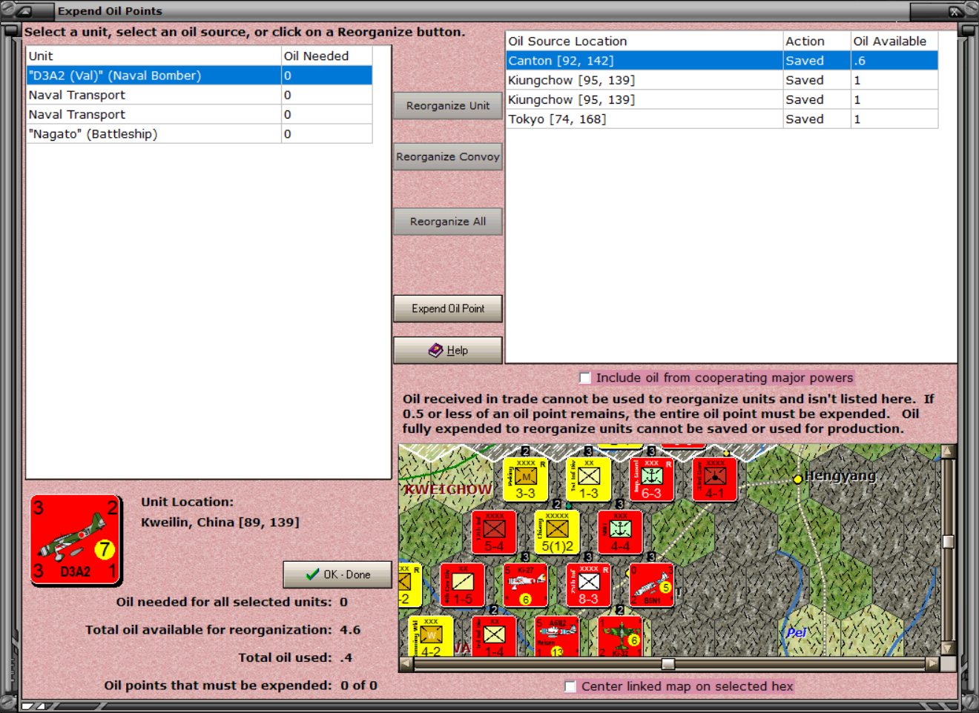The image size is (979, 713).
Task: Click the red 1-5 cavalry division counter
Action: pos(462,585)
